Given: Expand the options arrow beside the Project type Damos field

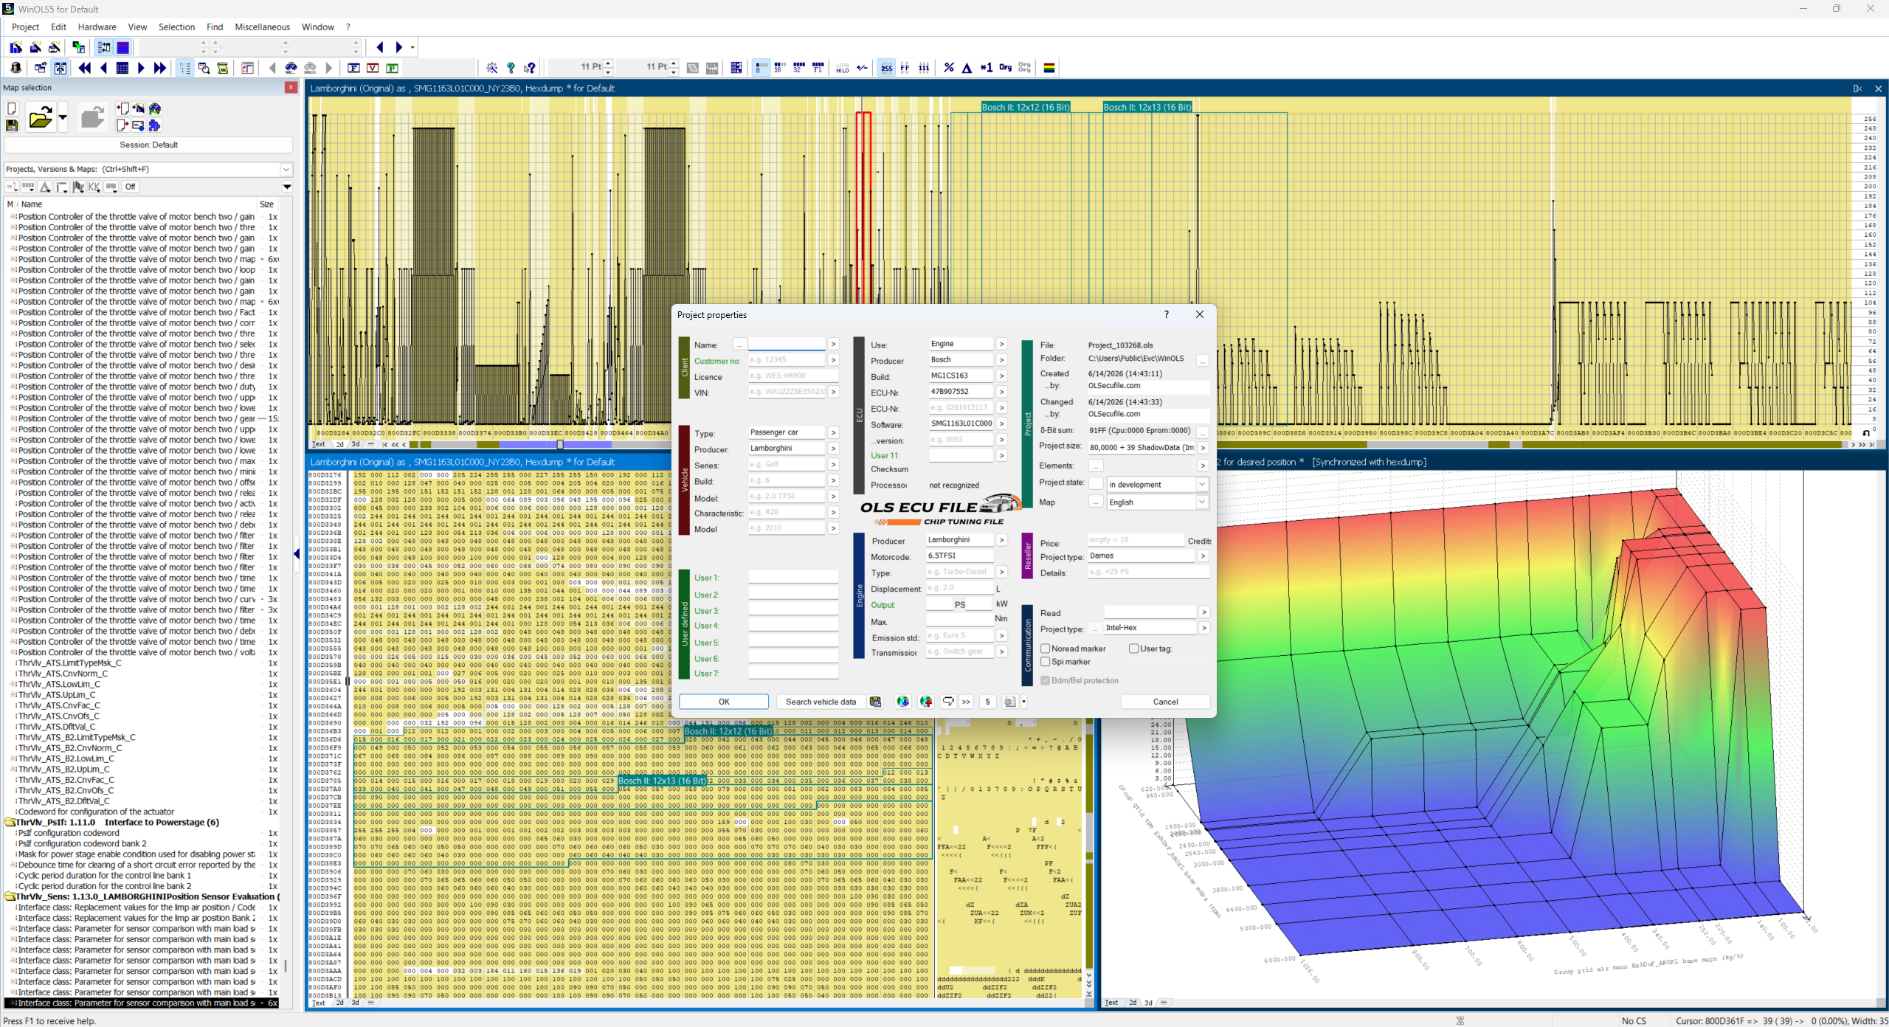Looking at the screenshot, I should 1203,556.
